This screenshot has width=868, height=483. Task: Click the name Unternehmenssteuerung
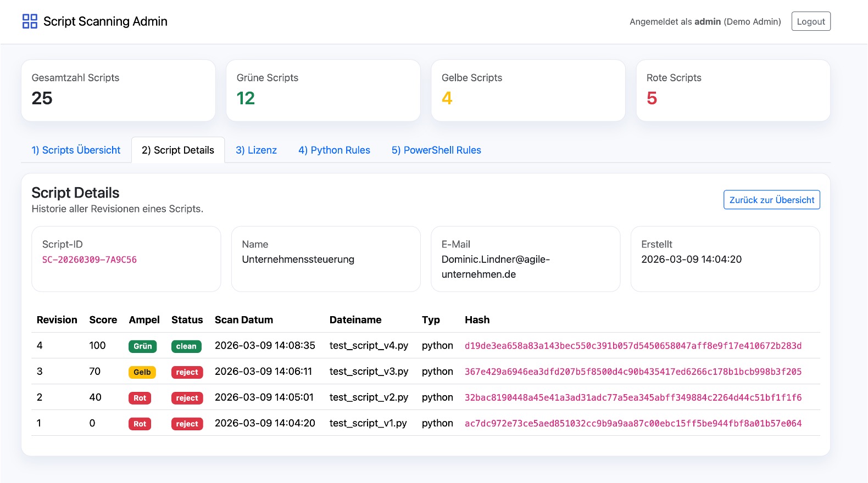click(x=298, y=259)
